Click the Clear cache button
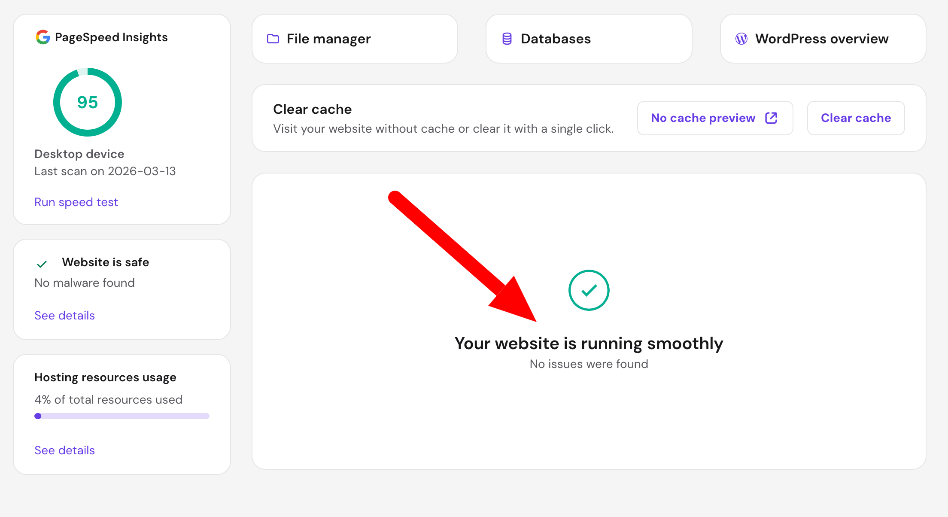 pyautogui.click(x=856, y=118)
